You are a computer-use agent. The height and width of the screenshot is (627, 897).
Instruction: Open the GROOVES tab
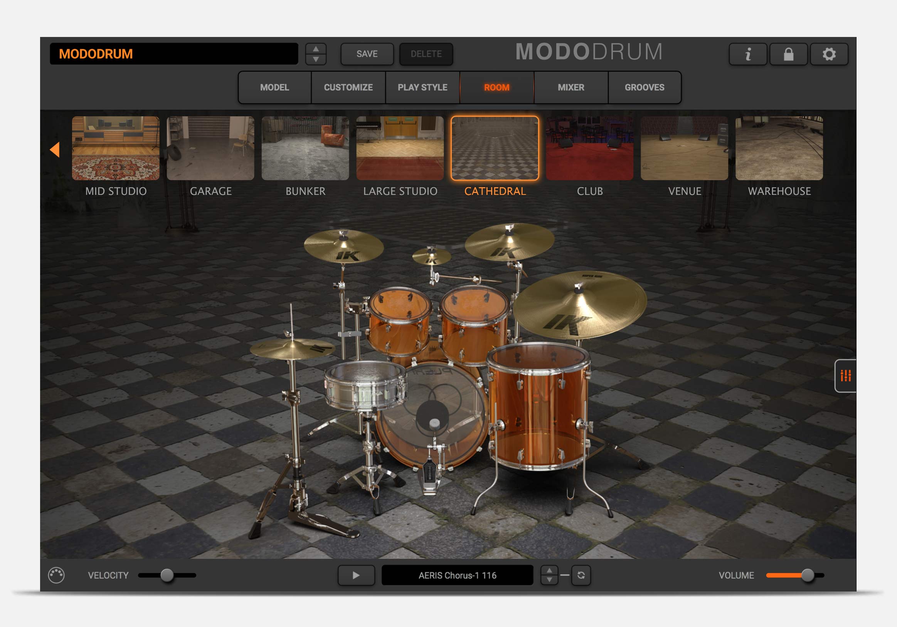click(x=644, y=87)
